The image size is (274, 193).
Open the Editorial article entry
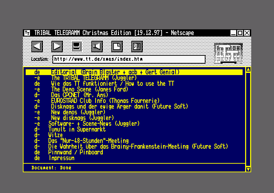coord(115,72)
